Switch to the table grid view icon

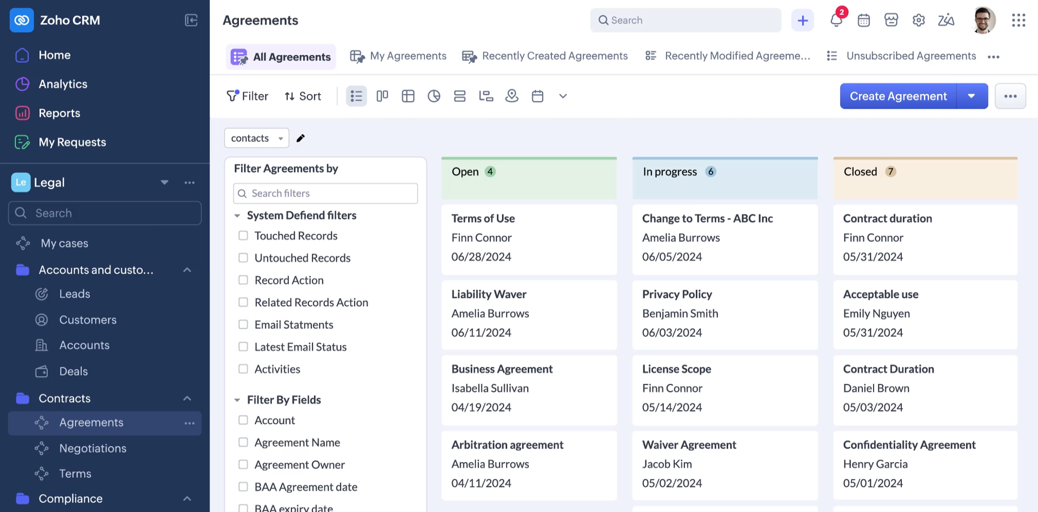click(408, 96)
